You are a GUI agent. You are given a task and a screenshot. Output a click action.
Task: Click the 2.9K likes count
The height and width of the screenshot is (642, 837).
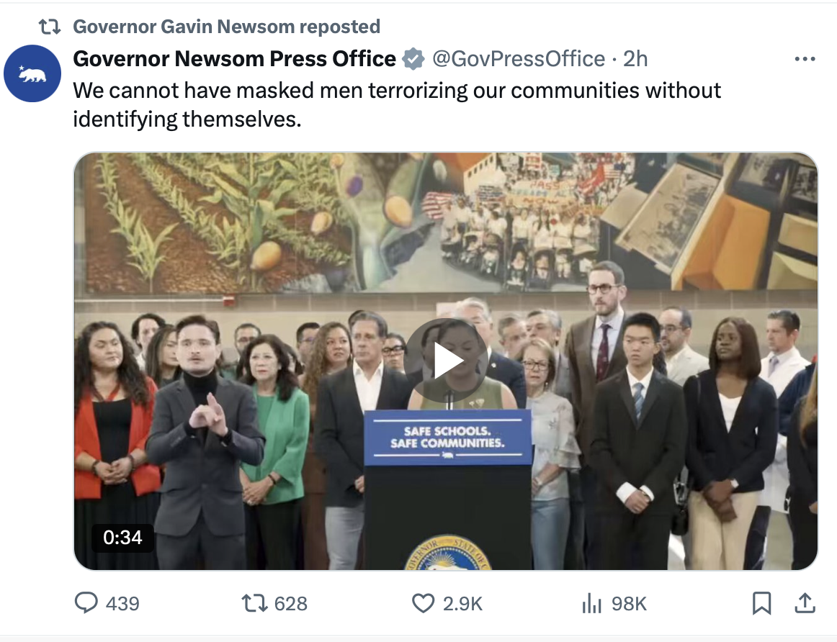462,603
